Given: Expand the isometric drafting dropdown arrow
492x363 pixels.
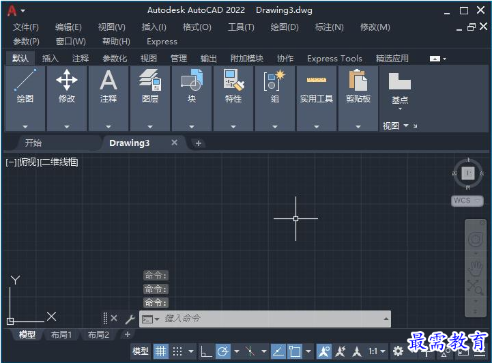Looking at the screenshot, I should (264, 351).
